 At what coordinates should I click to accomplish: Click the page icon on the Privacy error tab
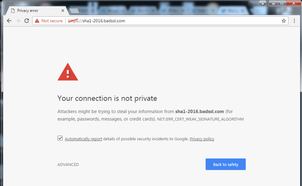pos(13,11)
